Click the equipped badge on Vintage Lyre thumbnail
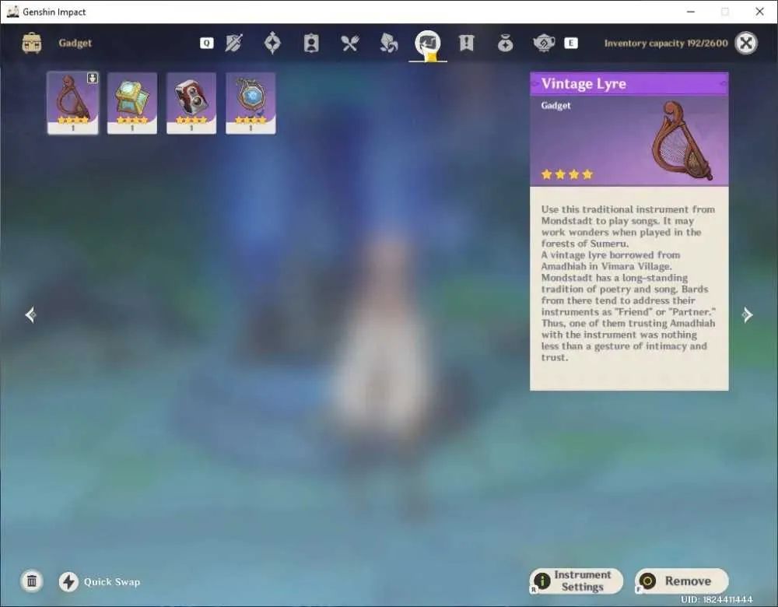Viewport: 778px width, 607px height. (93, 78)
